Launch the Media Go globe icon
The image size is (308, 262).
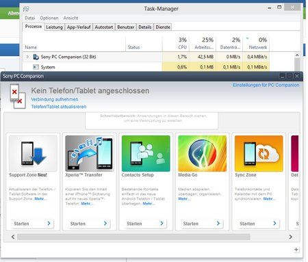(x=203, y=153)
